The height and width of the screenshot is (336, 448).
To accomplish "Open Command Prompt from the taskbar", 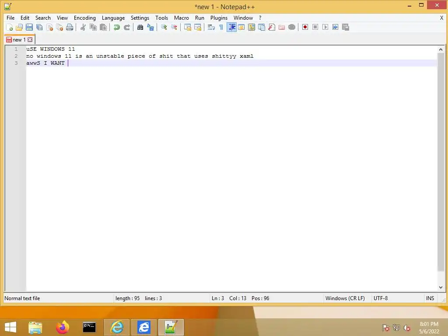I will (x=89, y=327).
